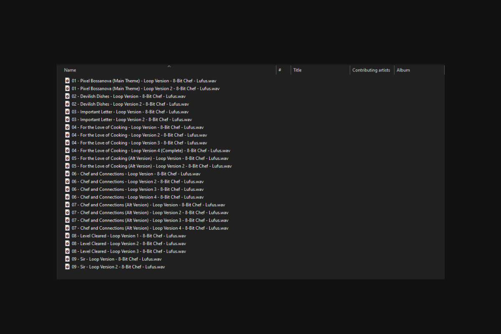Select '05 - For the Love of Cooking (Alt Version) - Loop Version - 8-Bit Chef' name
The image size is (501, 334).
[150, 158]
